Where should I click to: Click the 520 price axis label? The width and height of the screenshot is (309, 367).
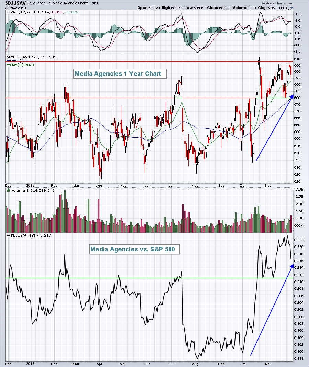pos(297,182)
